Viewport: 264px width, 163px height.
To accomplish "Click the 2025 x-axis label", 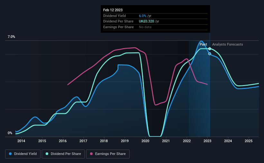I will [249, 141].
